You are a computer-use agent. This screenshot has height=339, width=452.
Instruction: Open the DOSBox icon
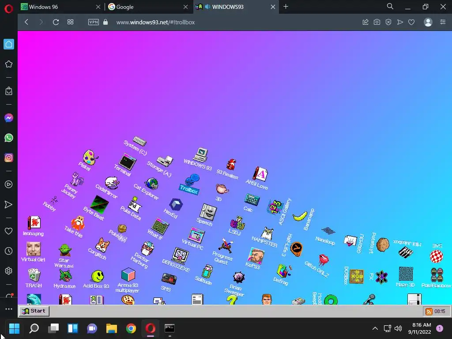357,276
